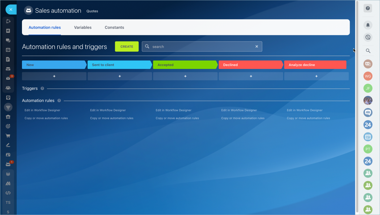380x215 pixels.
Task: Open the box inventory icon in sidebar
Action: pos(8,174)
